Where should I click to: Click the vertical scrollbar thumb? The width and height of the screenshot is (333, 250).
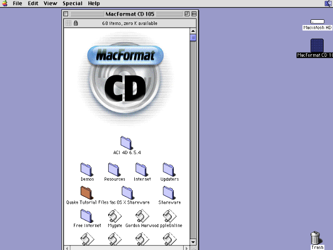pyautogui.click(x=193, y=38)
